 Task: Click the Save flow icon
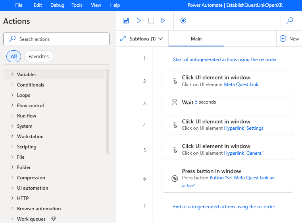tap(126, 21)
